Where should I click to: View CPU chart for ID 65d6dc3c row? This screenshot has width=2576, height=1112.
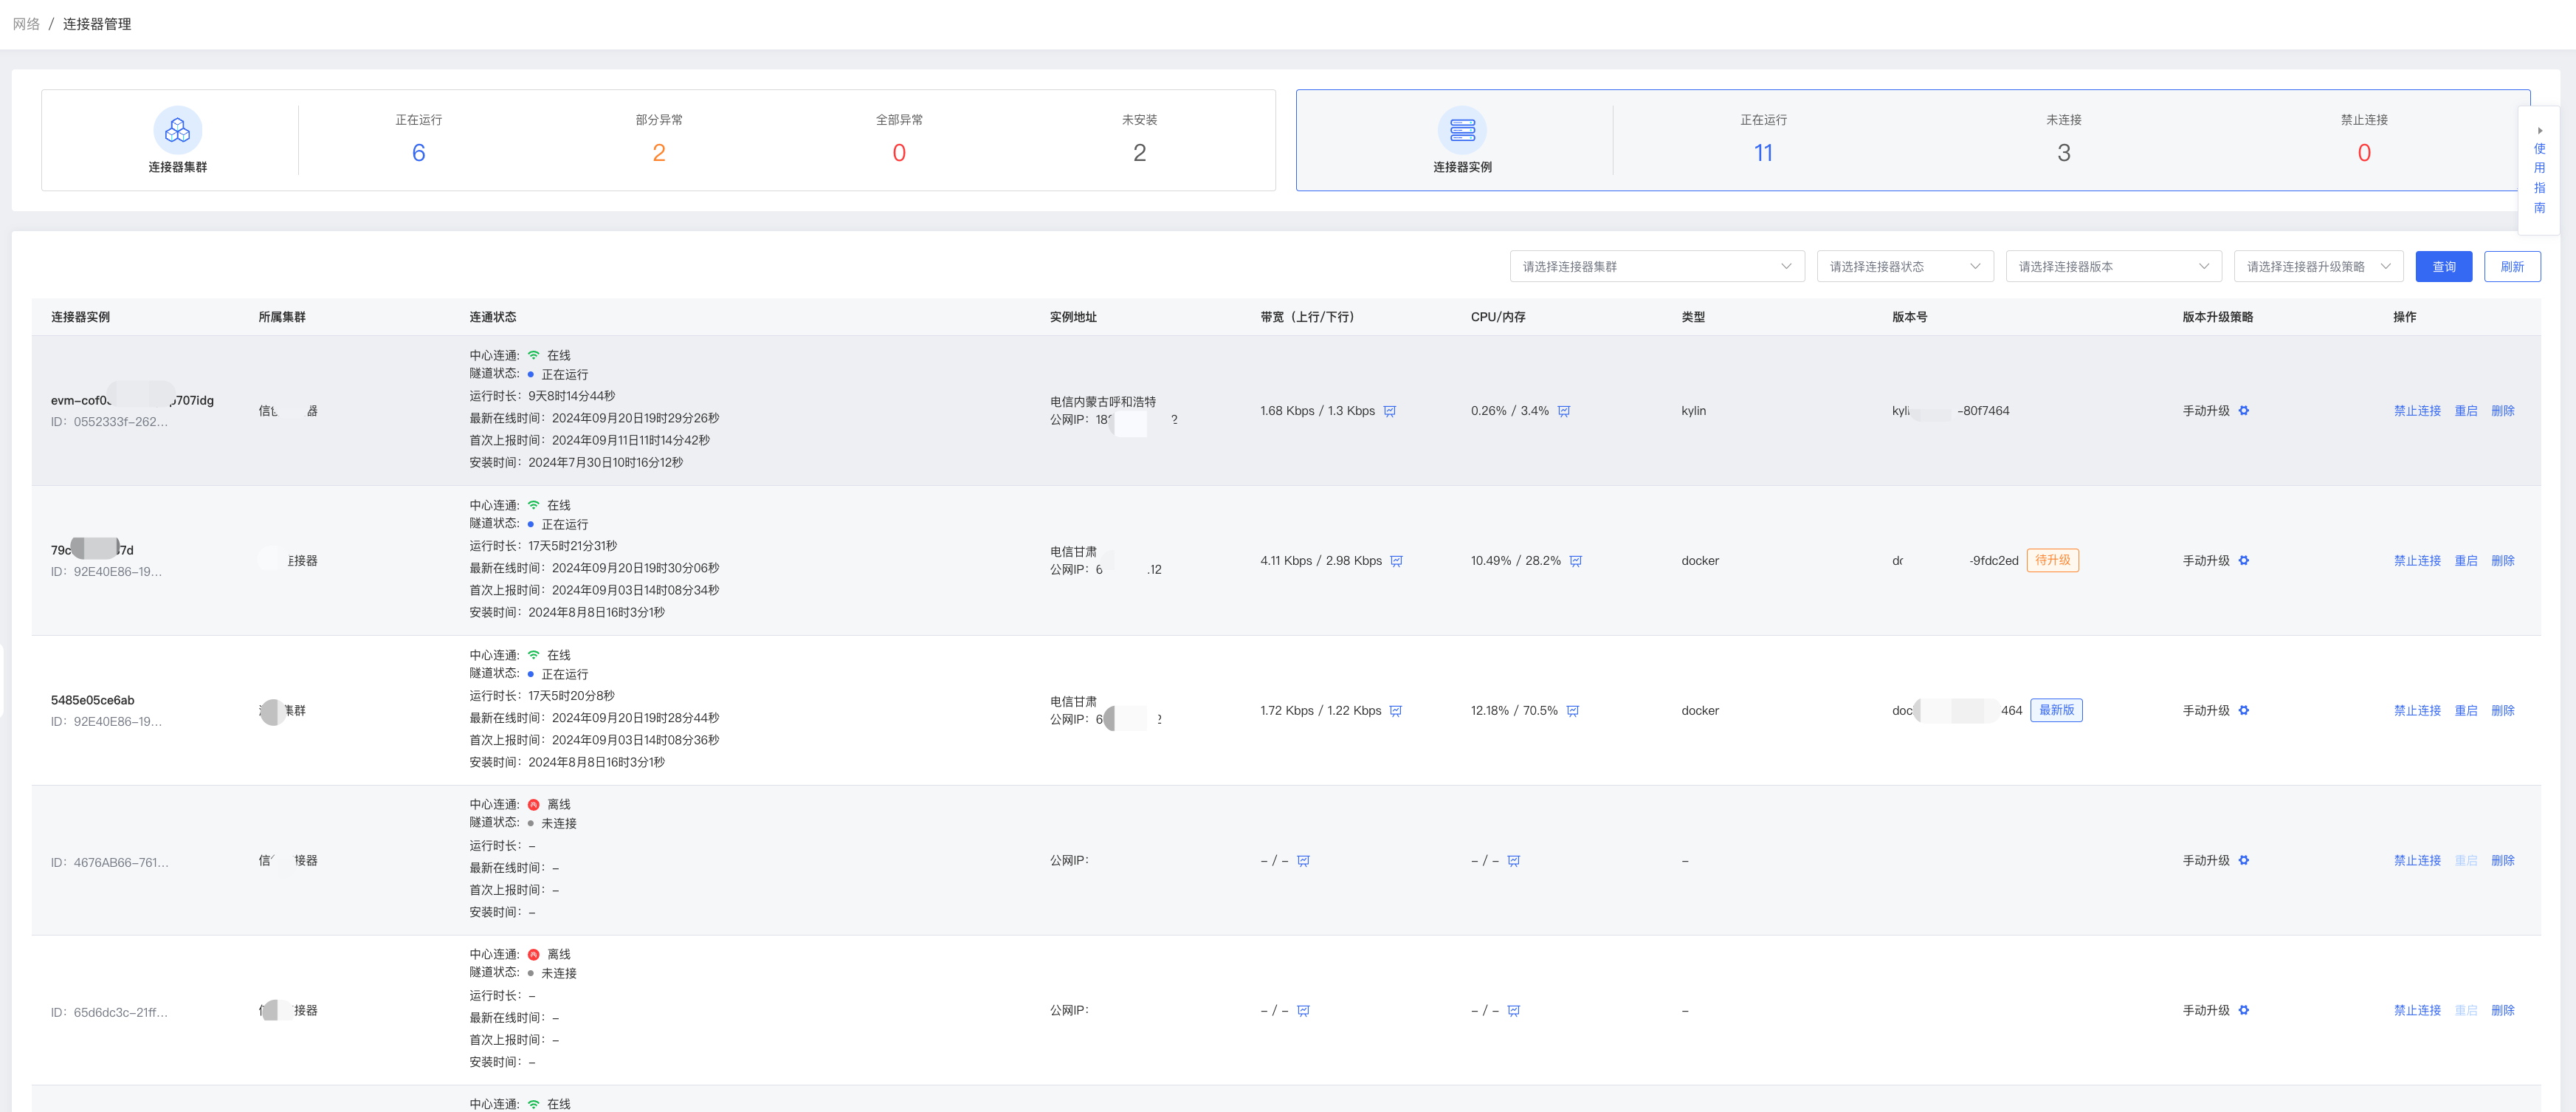(x=1513, y=1011)
